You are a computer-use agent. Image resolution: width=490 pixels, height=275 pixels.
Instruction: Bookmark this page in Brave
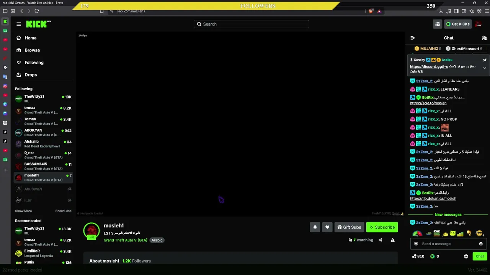pyautogui.click(x=101, y=11)
